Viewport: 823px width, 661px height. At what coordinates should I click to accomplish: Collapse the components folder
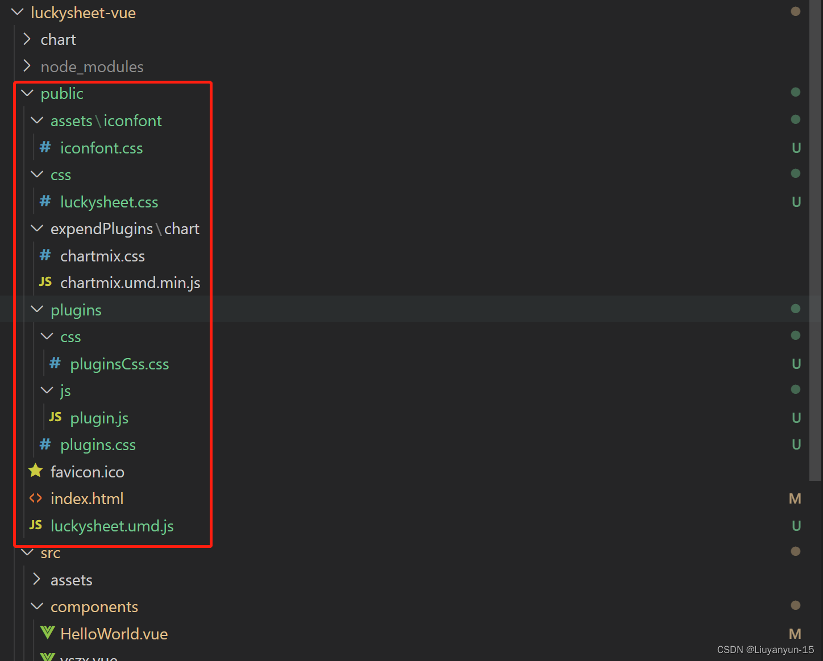[37, 606]
